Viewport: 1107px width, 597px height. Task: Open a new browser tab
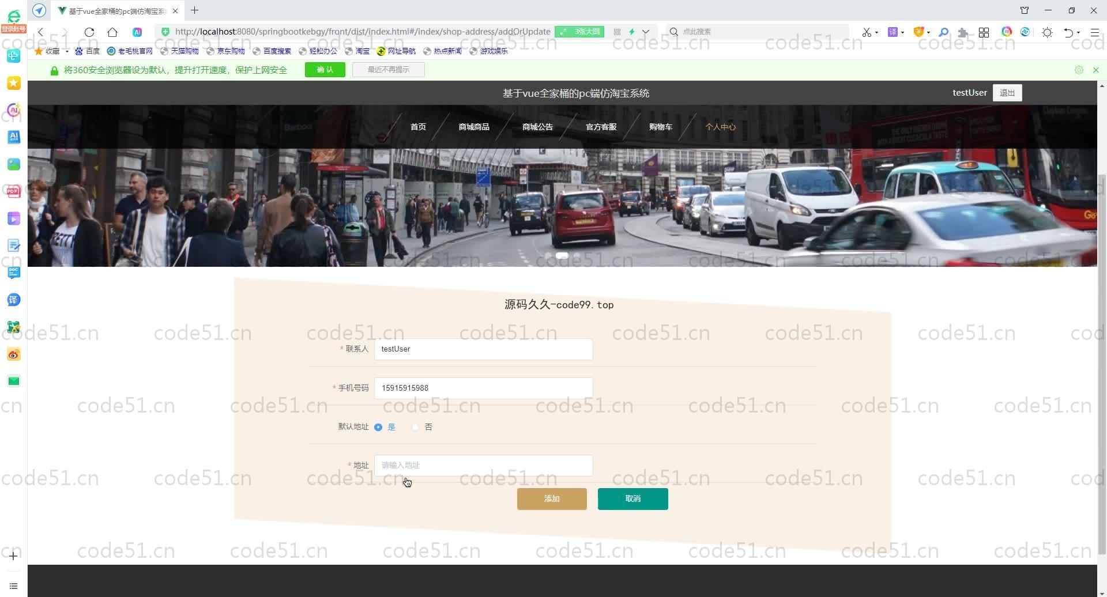point(195,10)
